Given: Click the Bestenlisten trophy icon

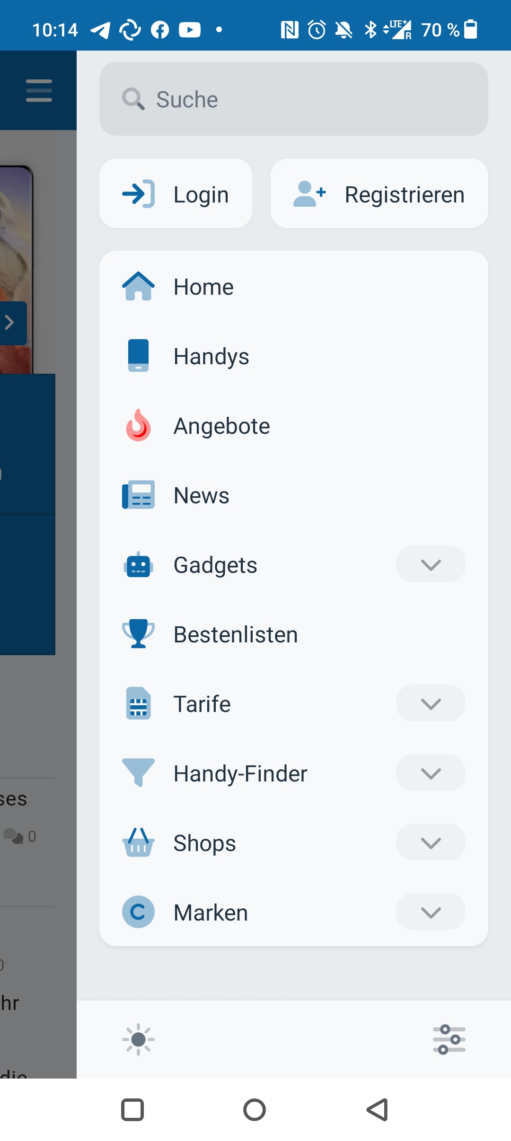Looking at the screenshot, I should coord(138,633).
